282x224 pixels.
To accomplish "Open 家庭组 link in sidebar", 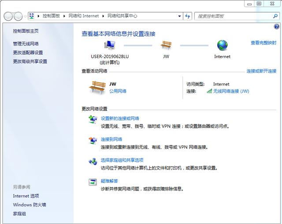I will click(x=19, y=214).
